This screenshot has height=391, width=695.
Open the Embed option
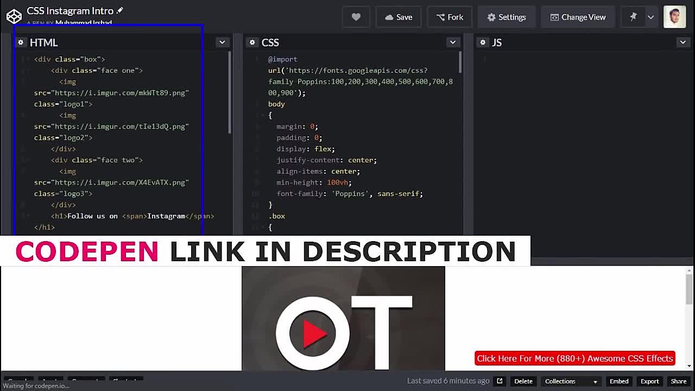point(619,381)
